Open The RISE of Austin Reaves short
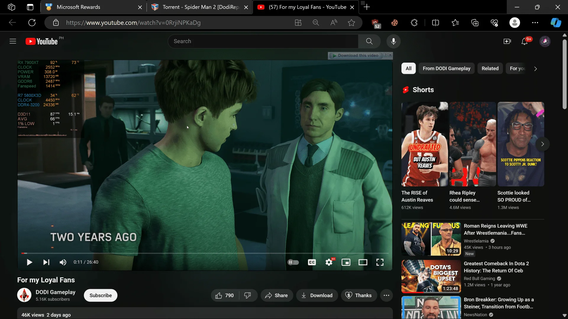Image resolution: width=568 pixels, height=319 pixels. [x=425, y=144]
